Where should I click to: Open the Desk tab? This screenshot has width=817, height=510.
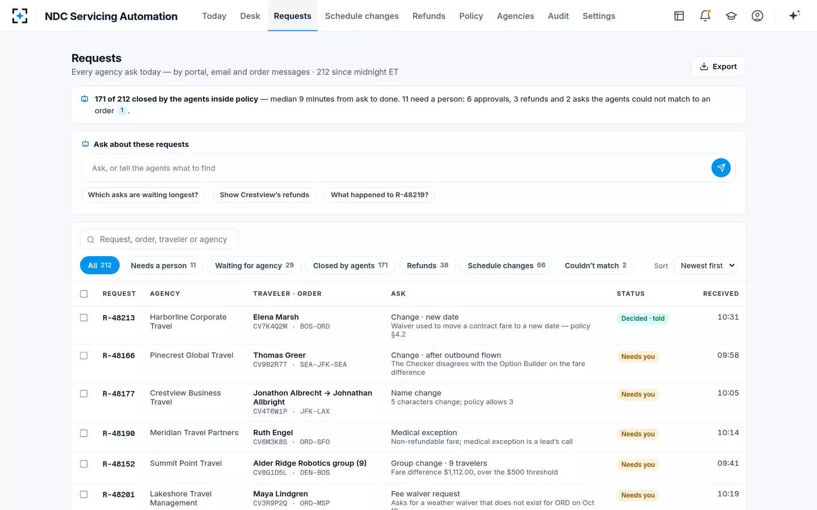click(x=250, y=16)
